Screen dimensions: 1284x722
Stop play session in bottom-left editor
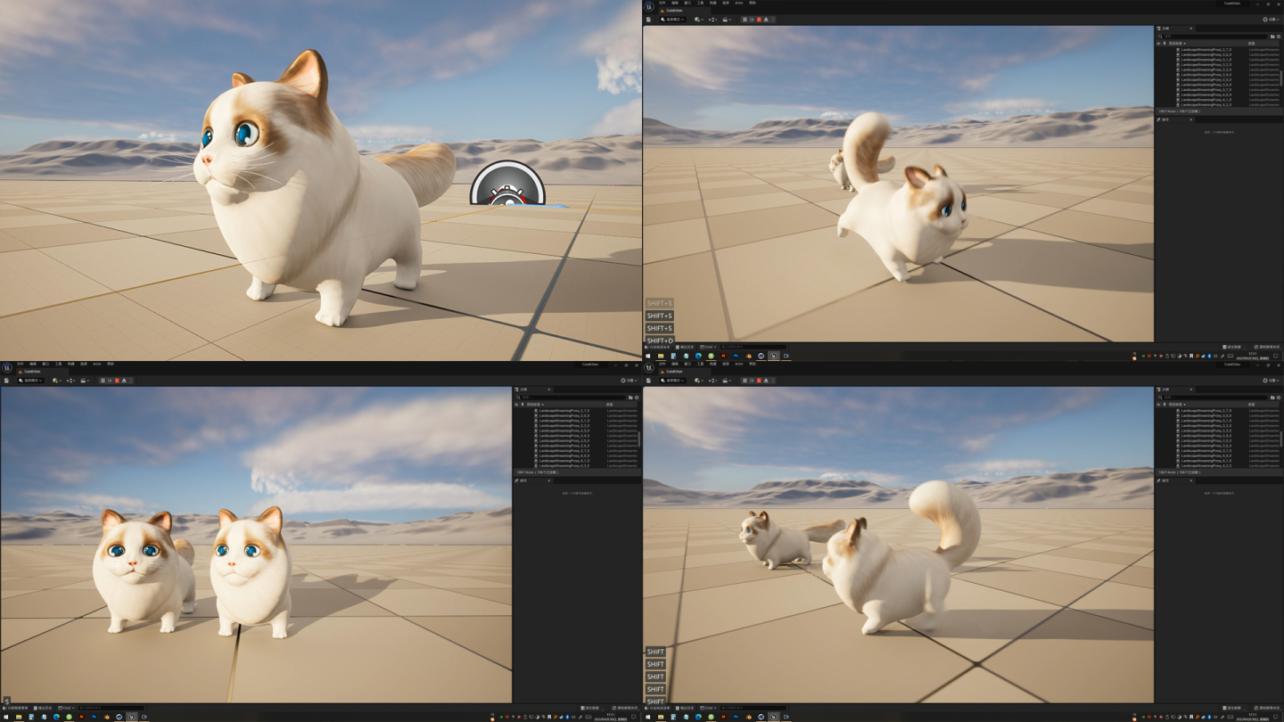117,381
